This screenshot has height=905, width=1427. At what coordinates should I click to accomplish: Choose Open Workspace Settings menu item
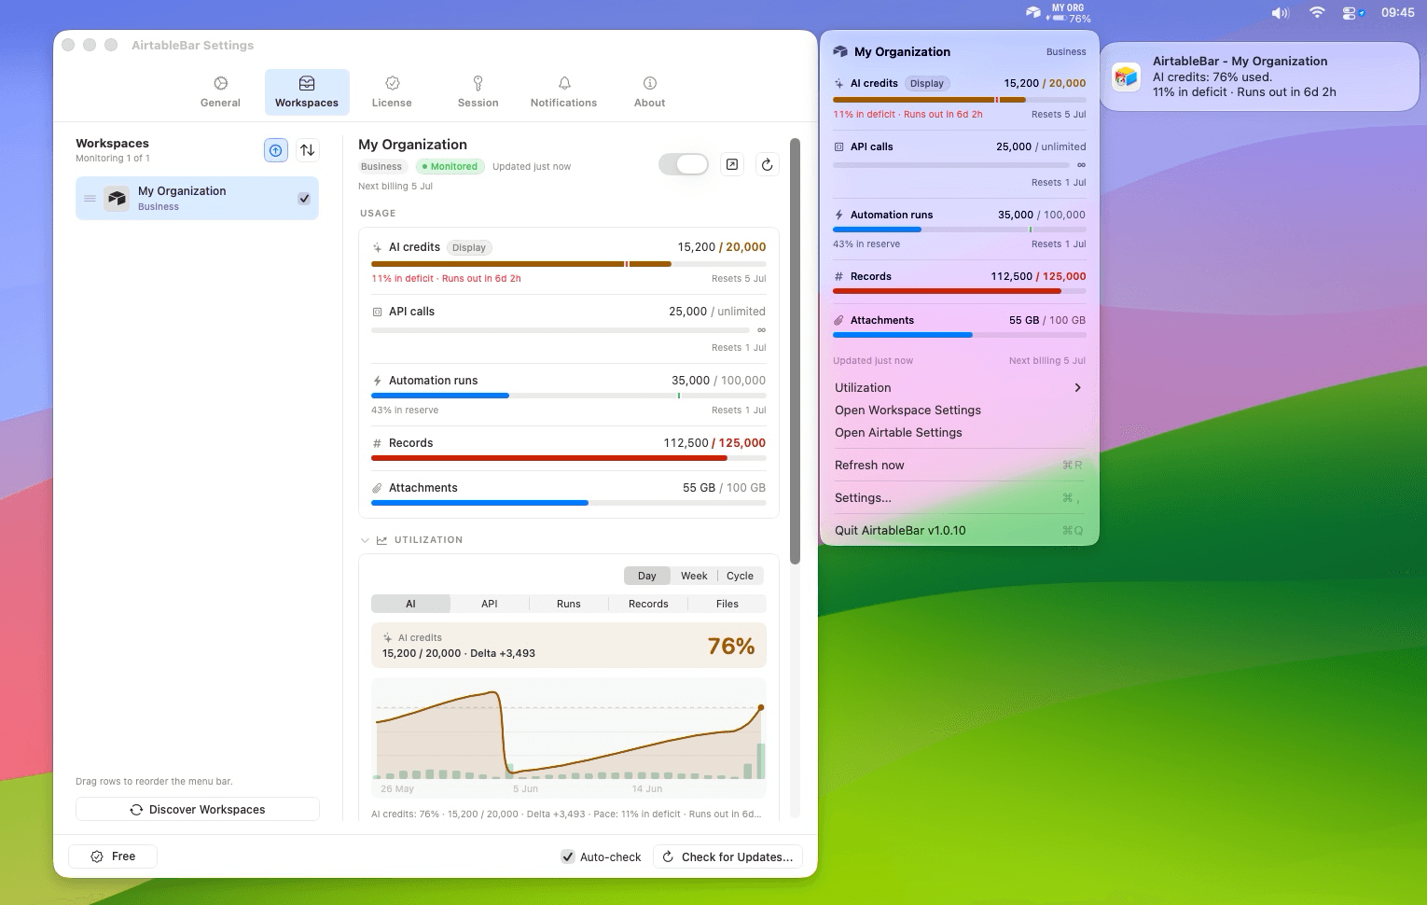pyautogui.click(x=959, y=411)
